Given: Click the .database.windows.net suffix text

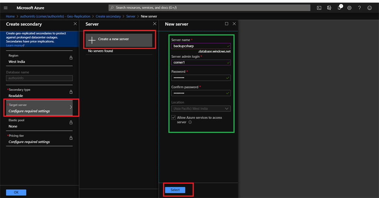Looking at the screenshot, I should (x=214, y=51).
